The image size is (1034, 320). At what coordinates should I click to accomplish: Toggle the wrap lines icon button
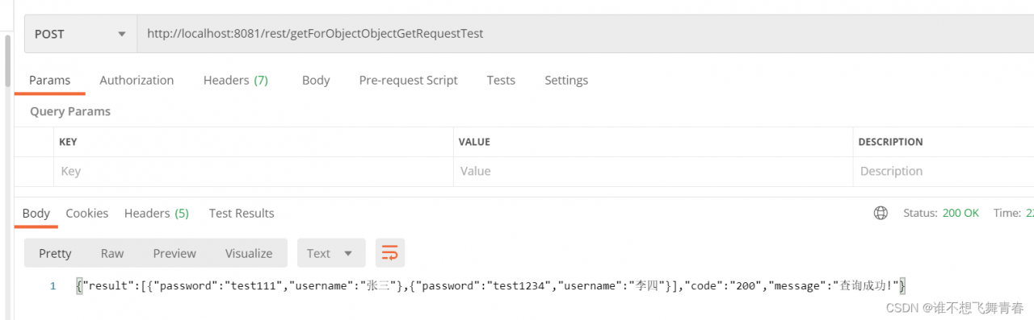pyautogui.click(x=389, y=253)
